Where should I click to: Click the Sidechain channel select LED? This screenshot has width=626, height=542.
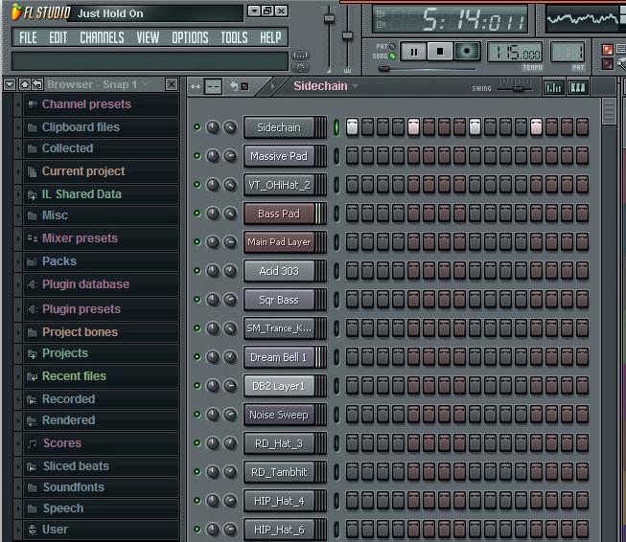coord(336,127)
